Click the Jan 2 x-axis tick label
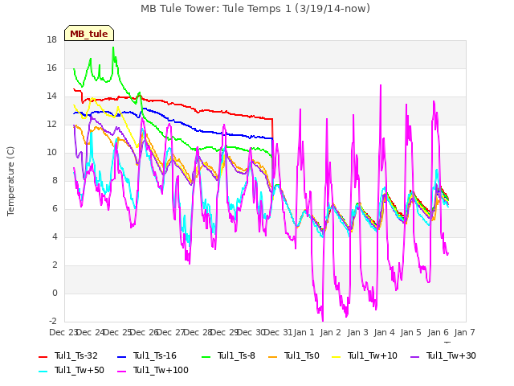 pyautogui.click(x=331, y=332)
